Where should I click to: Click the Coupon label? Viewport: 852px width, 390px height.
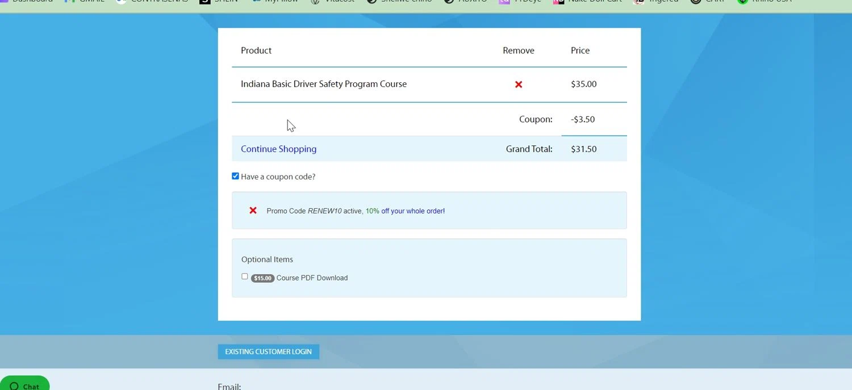tap(536, 119)
